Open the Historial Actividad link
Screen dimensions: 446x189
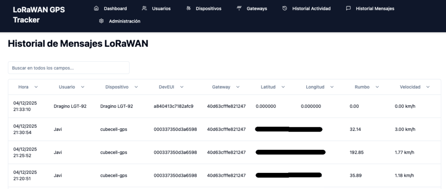click(x=311, y=8)
